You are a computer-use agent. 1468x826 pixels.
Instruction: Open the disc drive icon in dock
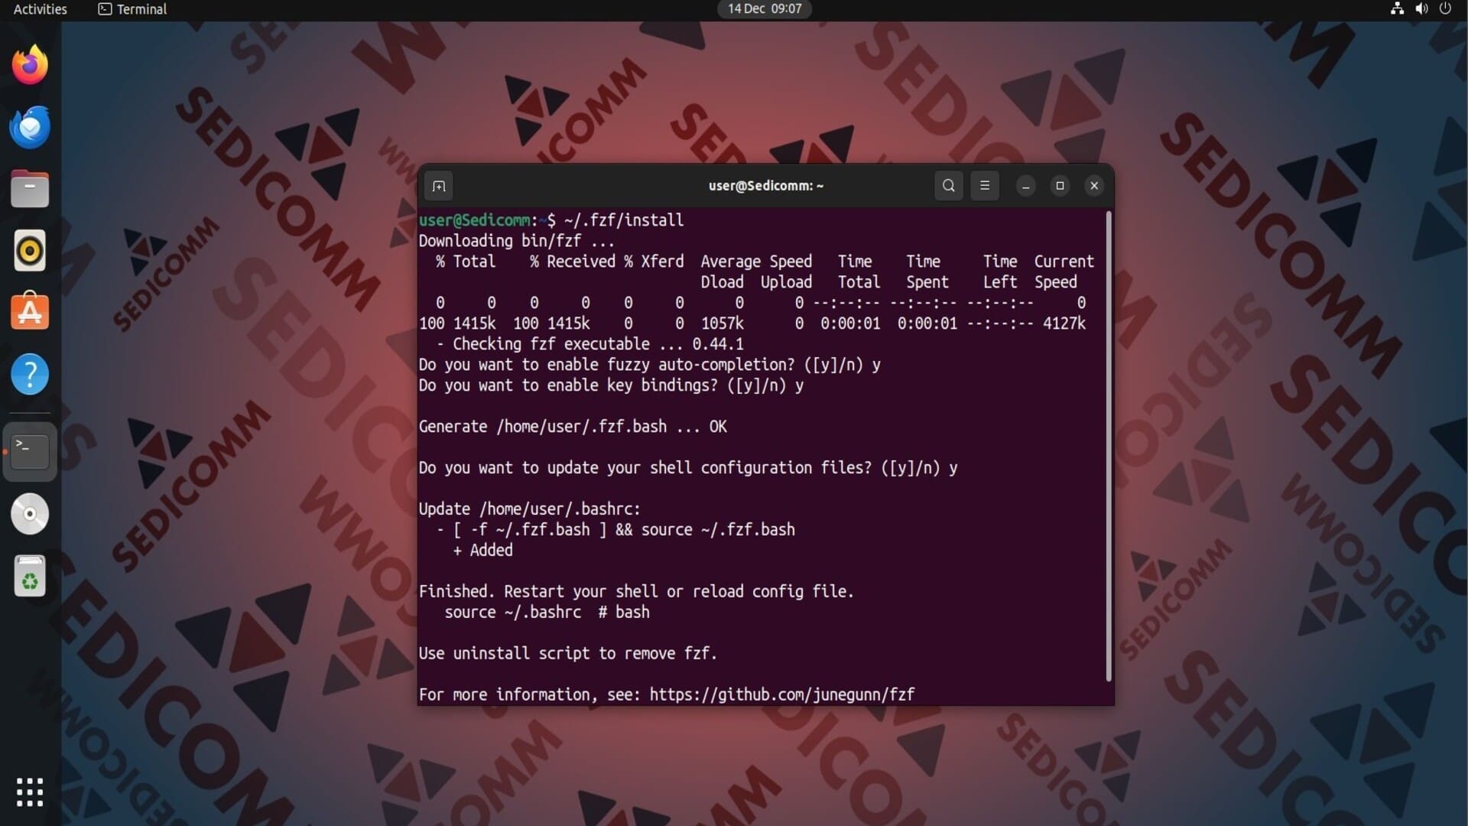click(30, 514)
